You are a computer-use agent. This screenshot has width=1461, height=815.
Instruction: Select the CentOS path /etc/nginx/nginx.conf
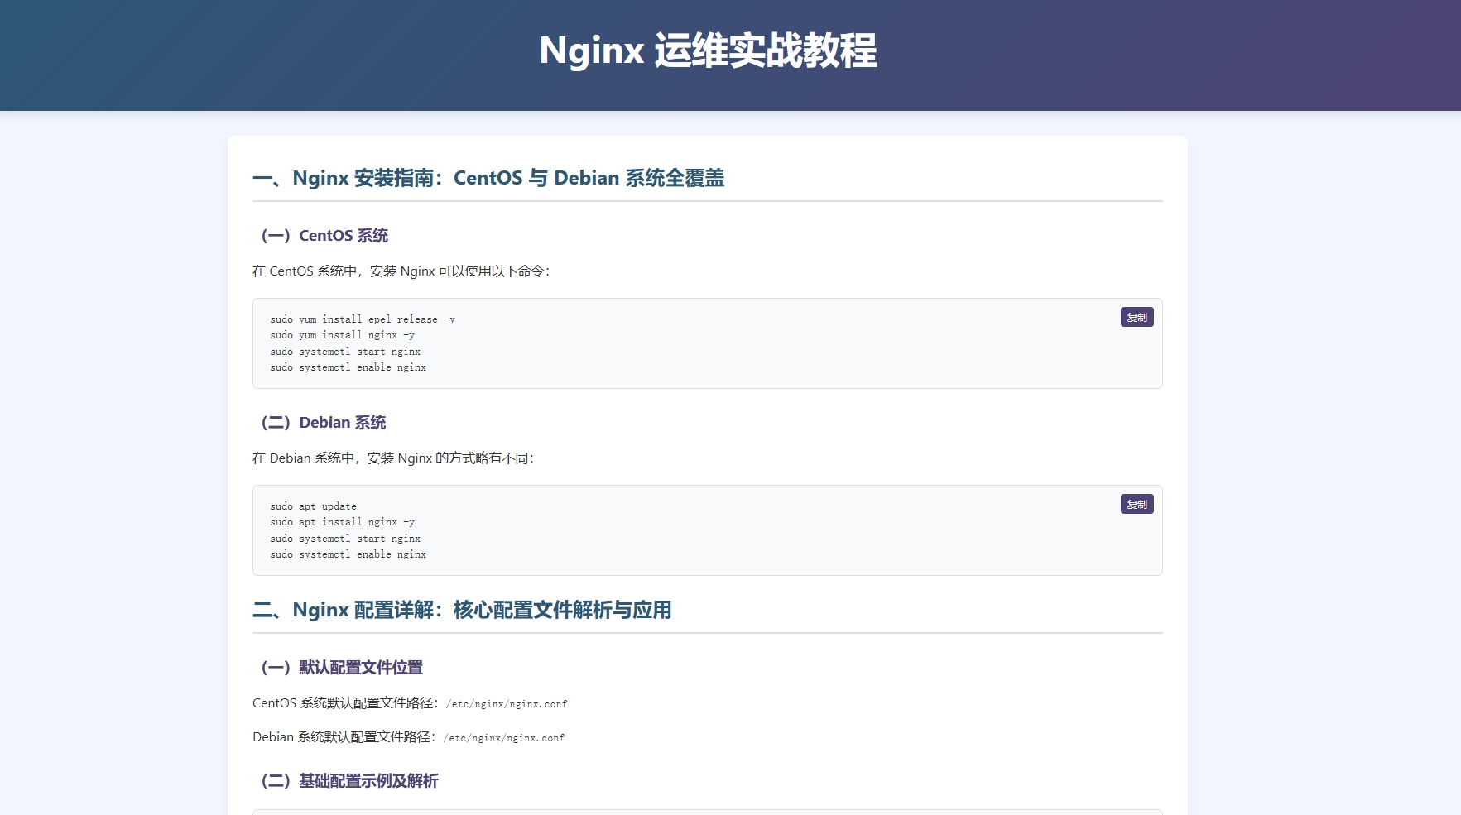[506, 703]
